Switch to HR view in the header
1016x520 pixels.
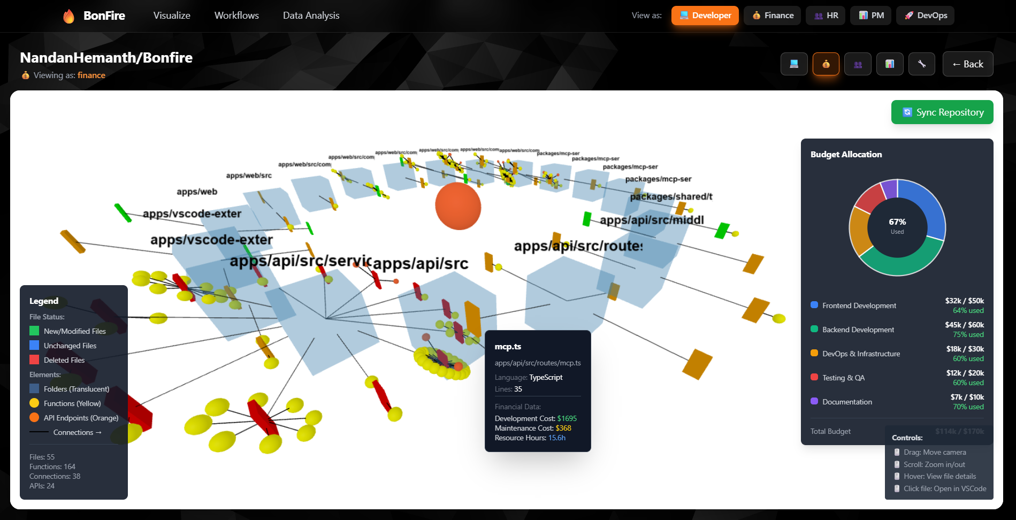pyautogui.click(x=826, y=16)
